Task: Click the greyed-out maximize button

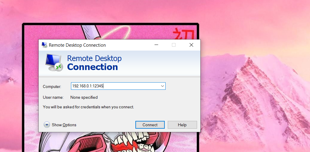Action: click(174, 45)
